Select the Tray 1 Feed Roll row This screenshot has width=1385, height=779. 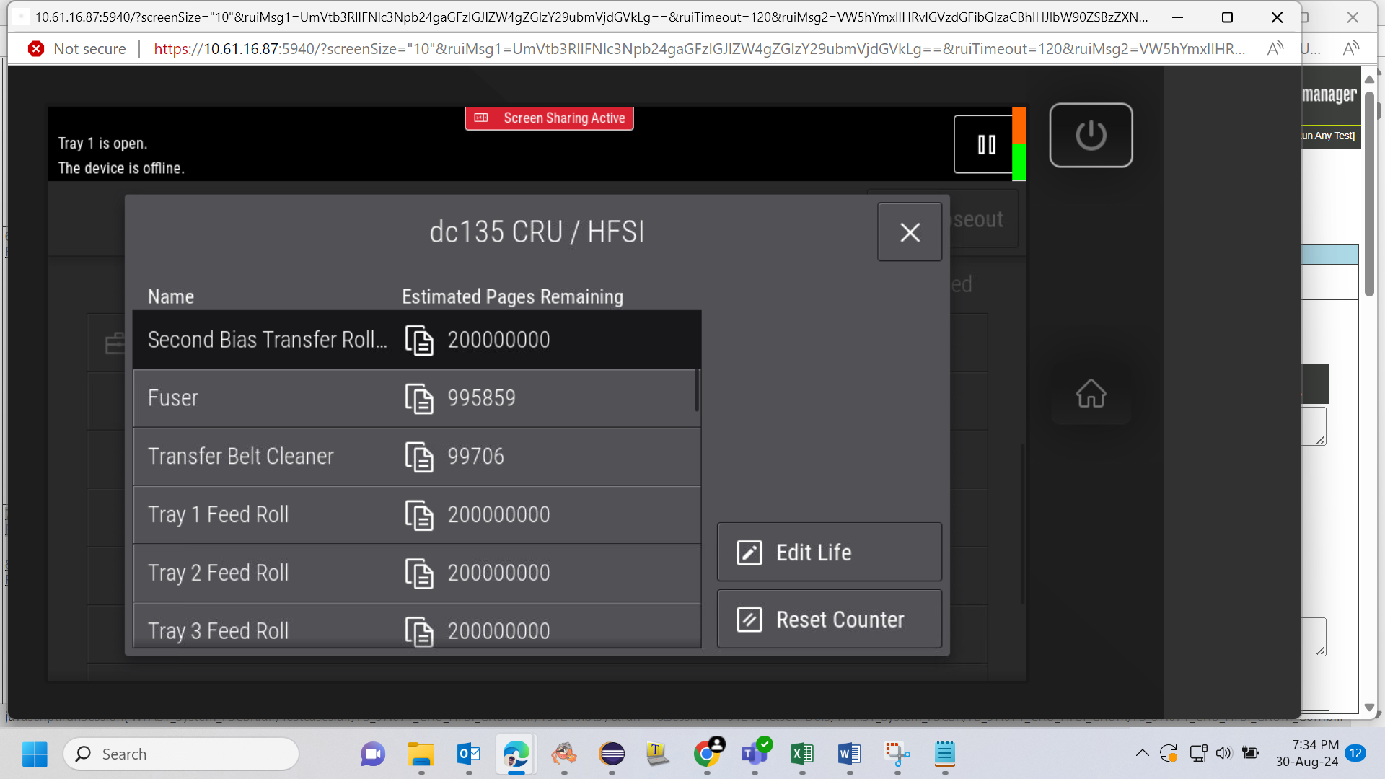tap(416, 515)
